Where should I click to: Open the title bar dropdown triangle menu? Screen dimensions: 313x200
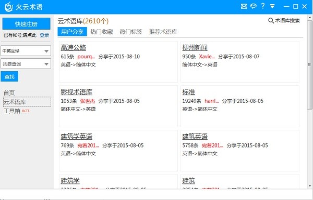(x=272, y=6)
